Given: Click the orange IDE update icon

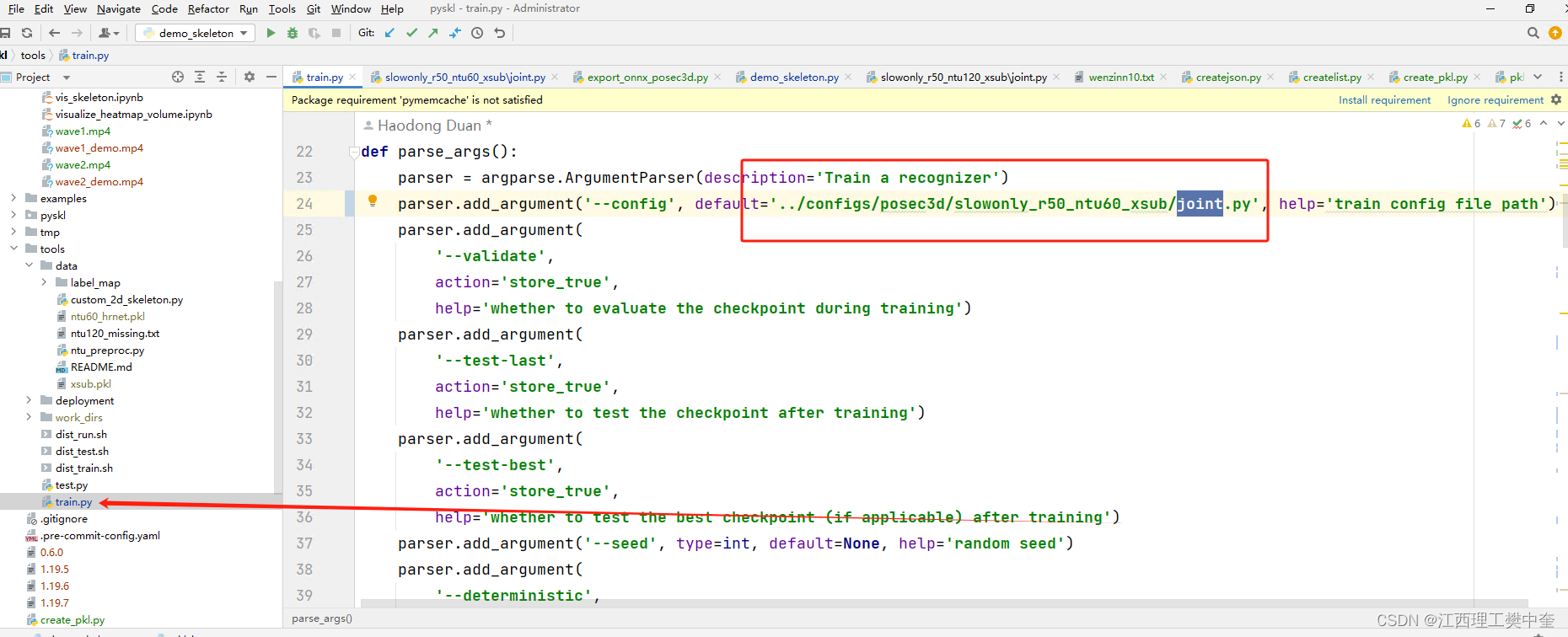Looking at the screenshot, I should click(1556, 33).
